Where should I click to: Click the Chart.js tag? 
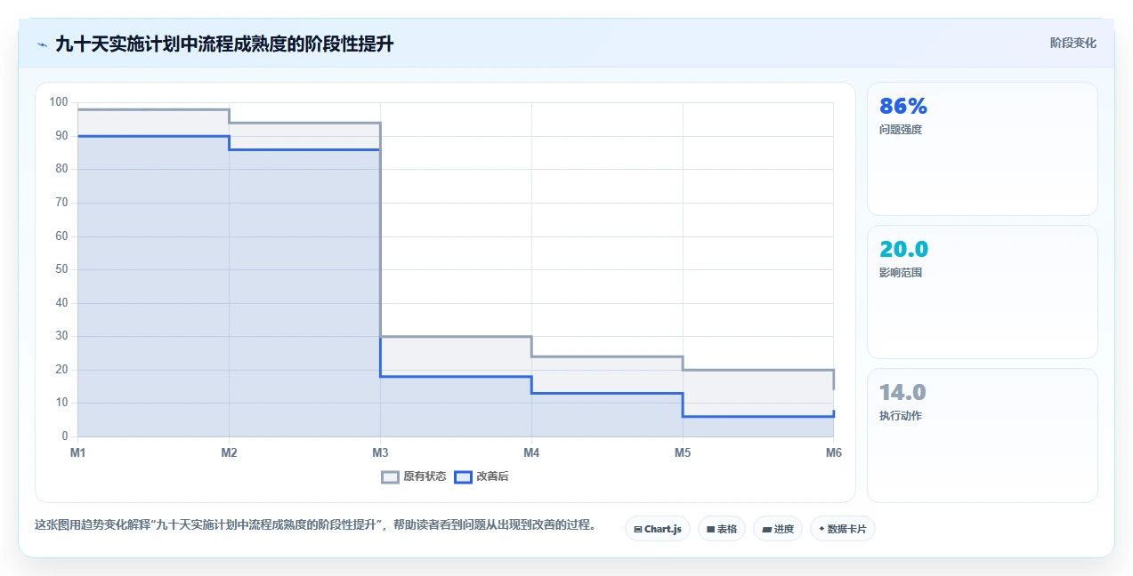click(x=657, y=529)
